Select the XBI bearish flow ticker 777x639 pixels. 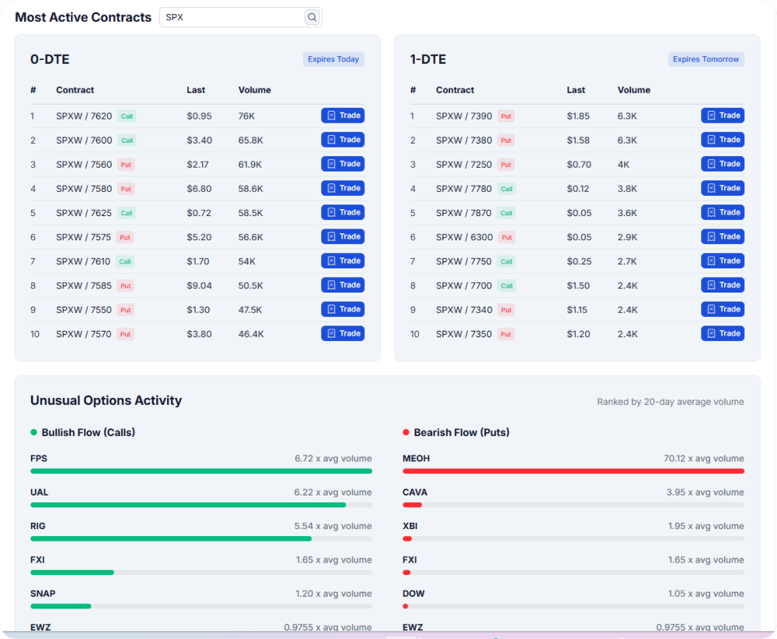tap(410, 526)
